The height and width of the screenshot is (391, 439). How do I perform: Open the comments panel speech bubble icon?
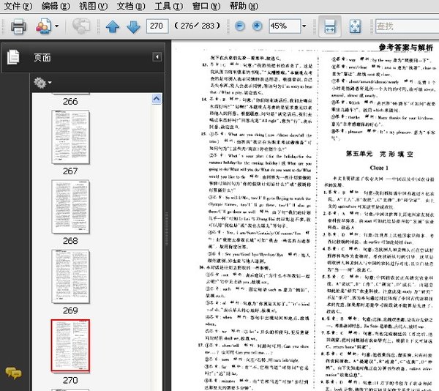pos(13,373)
